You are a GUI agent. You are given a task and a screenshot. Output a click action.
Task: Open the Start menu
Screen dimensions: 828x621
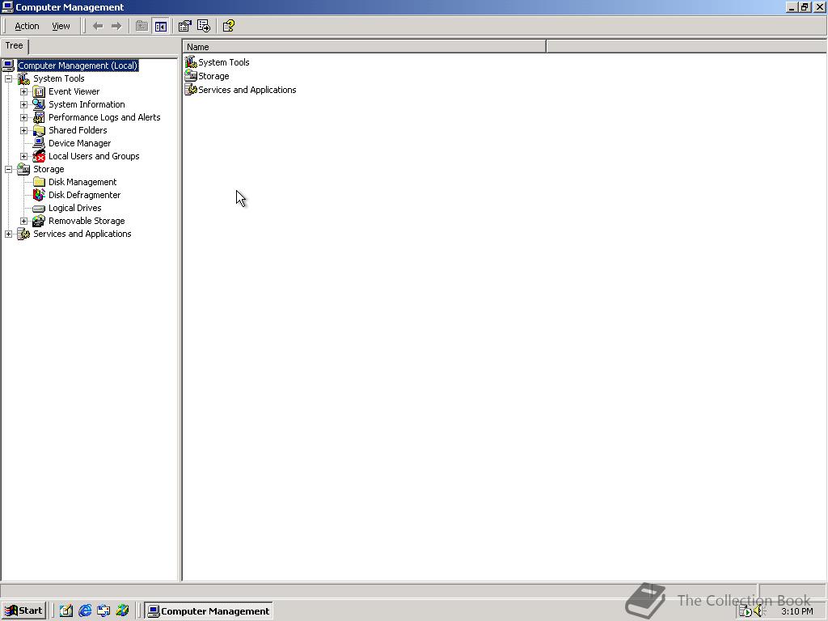(23, 611)
